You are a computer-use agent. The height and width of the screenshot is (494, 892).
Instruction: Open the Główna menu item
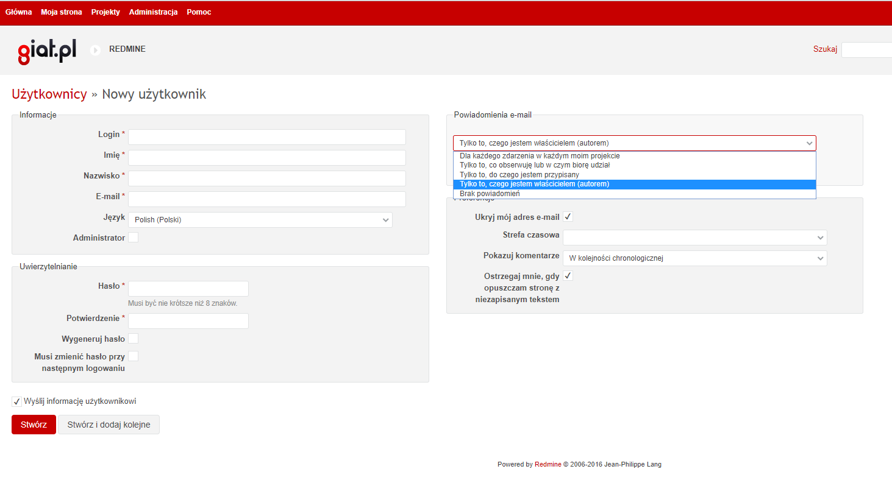coord(18,12)
